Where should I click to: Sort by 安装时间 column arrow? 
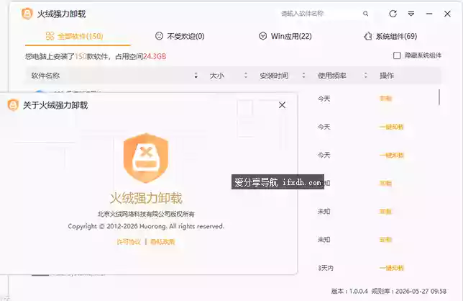tap(303, 76)
